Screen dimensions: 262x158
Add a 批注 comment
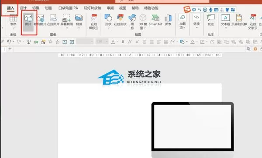coord(211,20)
